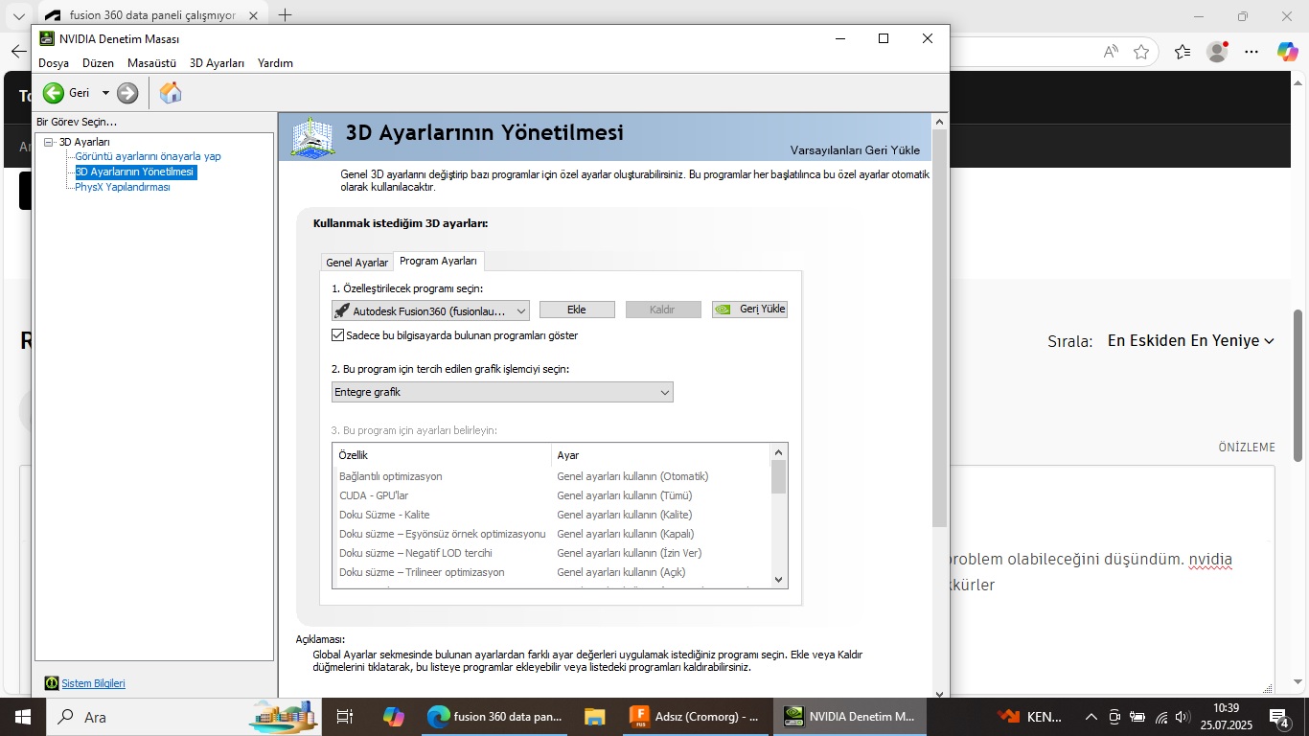This screenshot has width=1309, height=736.
Task: Open the browser favorites list icon
Action: (x=1183, y=52)
